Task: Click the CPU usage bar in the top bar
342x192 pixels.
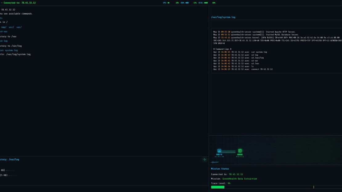Action: pyautogui.click(x=169, y=3)
